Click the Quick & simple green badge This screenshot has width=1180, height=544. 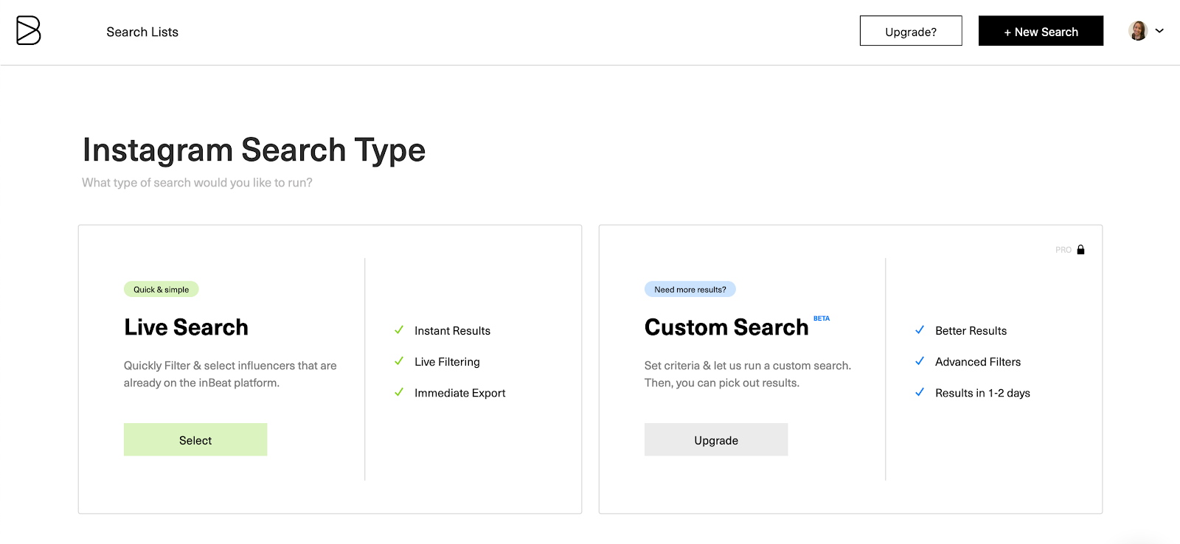(161, 290)
